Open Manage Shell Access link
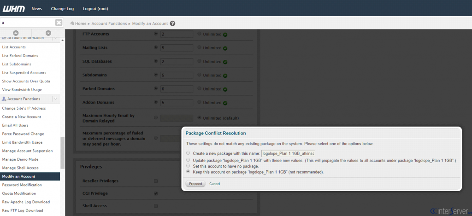Image resolution: width=472 pixels, height=216 pixels. pos(20,168)
